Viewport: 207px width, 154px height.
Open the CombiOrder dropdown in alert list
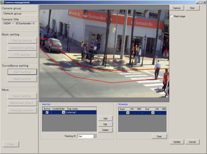(x=63, y=112)
